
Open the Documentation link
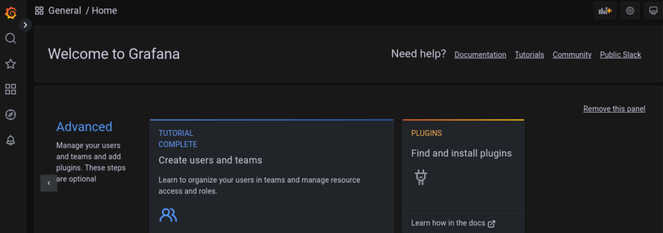480,54
